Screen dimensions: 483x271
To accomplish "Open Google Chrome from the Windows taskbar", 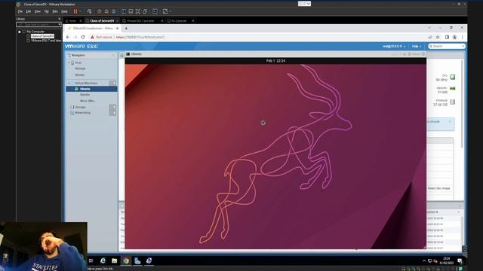I will 126,260.
